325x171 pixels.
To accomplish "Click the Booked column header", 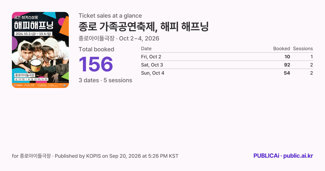I will pos(282,49).
